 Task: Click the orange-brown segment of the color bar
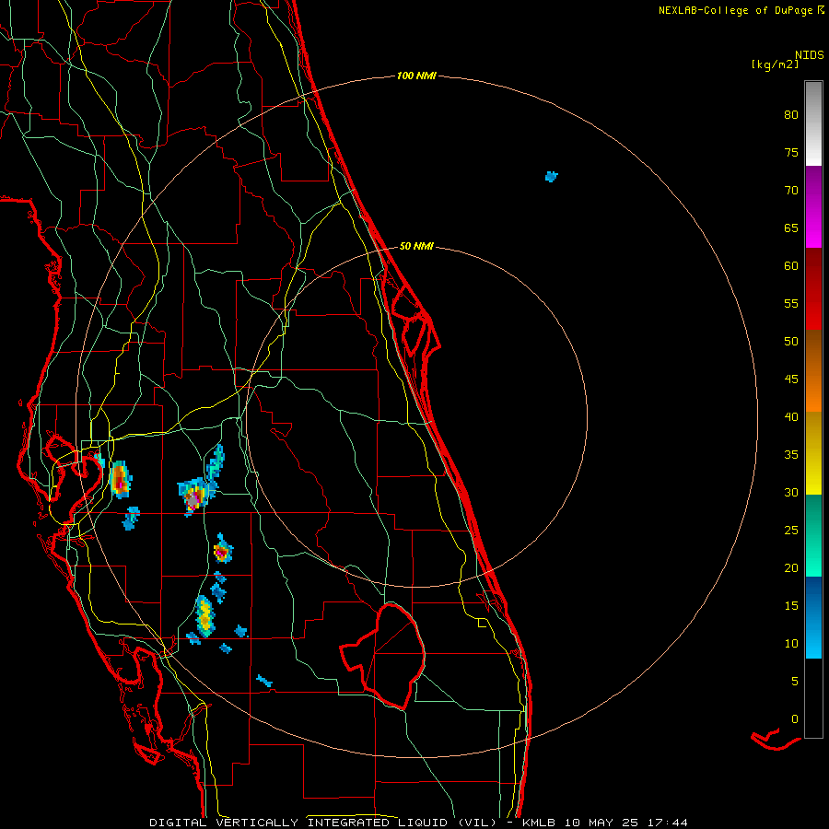pos(813,370)
